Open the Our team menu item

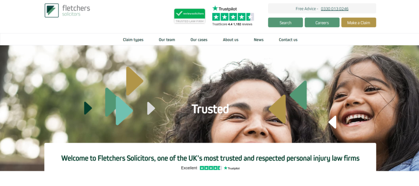[x=167, y=40]
